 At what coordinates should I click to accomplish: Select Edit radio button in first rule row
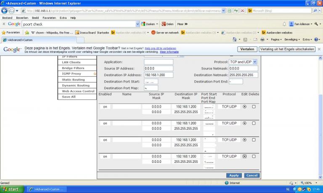[245, 107]
